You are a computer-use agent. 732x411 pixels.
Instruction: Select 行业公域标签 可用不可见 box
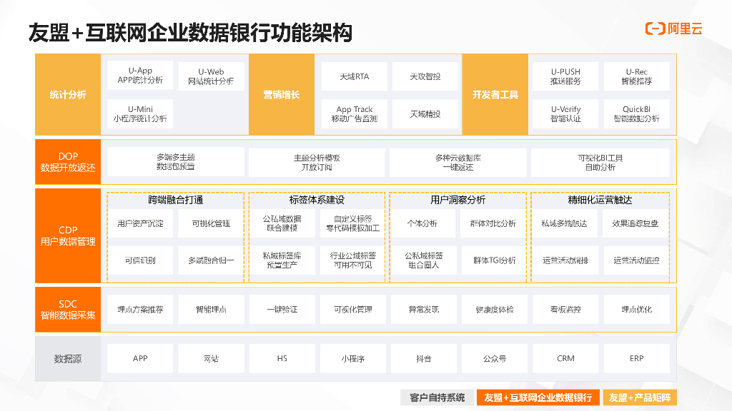click(353, 260)
